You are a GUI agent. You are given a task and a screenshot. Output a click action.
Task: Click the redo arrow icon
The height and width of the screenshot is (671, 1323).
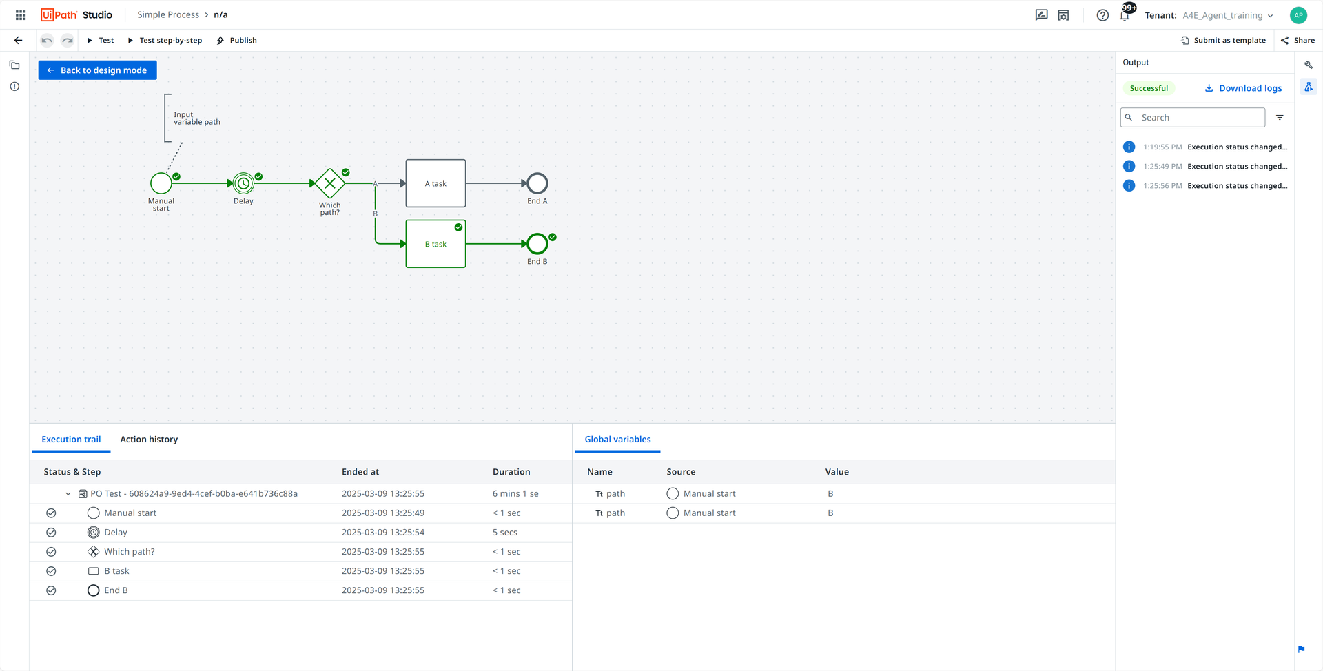coord(68,40)
